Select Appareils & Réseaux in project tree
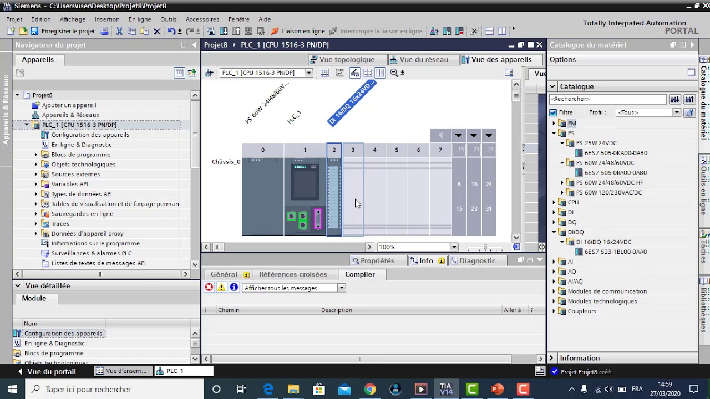Screen dimensions: 710x399 pyautogui.click(x=70, y=115)
